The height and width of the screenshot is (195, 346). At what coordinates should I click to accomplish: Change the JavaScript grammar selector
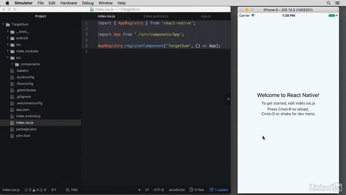(177, 190)
